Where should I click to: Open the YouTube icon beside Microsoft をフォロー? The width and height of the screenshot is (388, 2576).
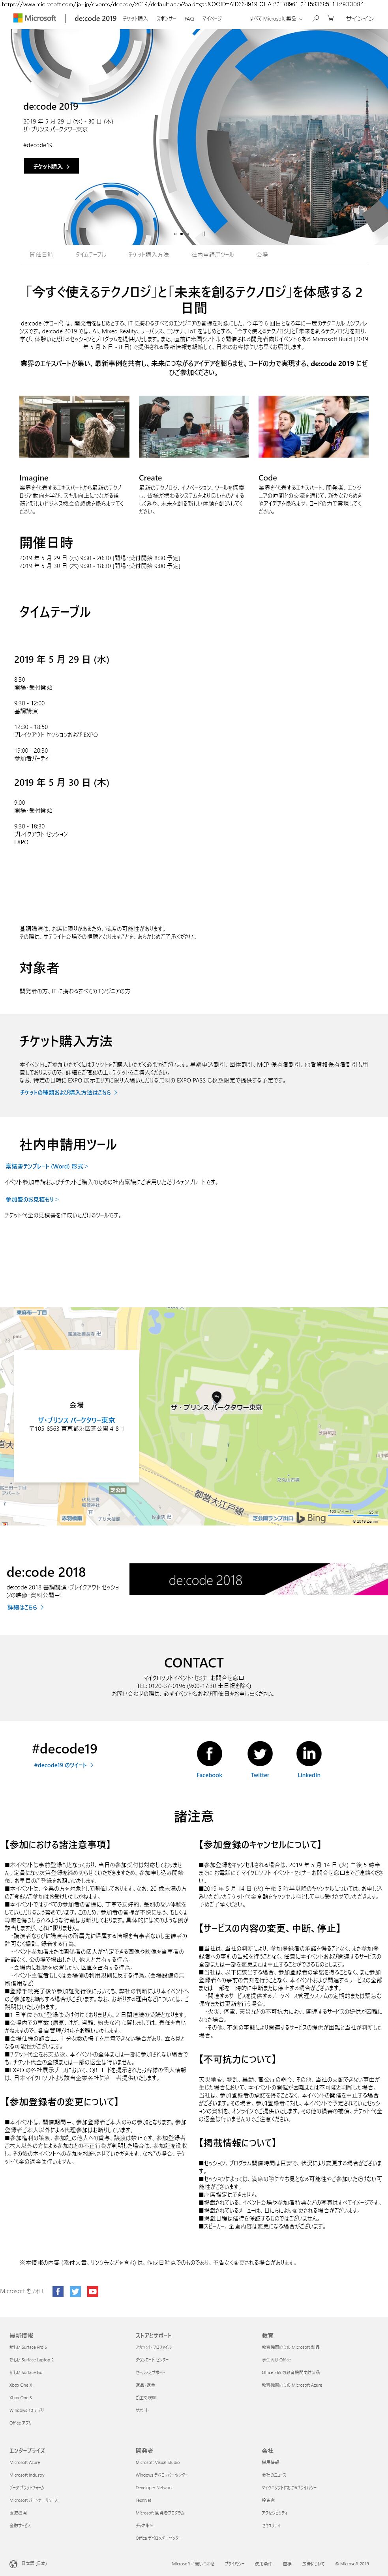coord(92,2291)
